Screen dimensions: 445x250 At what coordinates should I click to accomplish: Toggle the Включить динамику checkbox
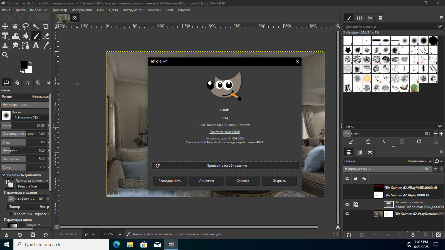(4, 175)
